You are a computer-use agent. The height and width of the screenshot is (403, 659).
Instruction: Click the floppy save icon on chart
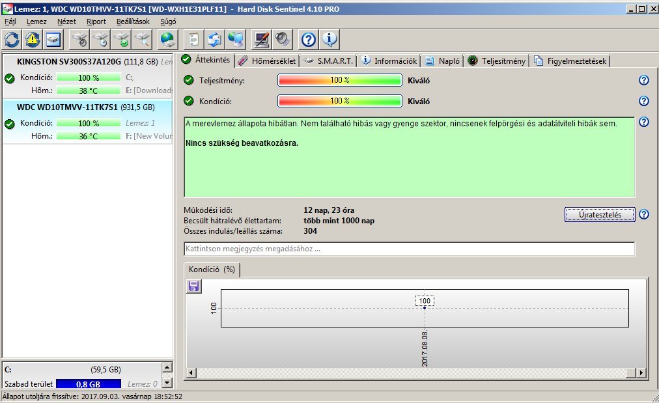coord(194,286)
